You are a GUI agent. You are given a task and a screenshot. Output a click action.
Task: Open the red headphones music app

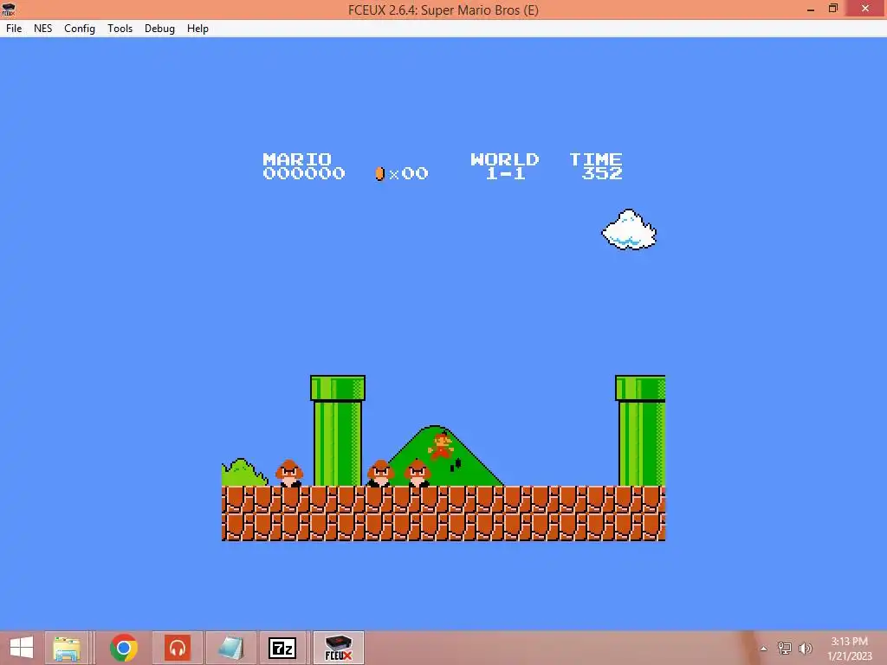click(177, 648)
